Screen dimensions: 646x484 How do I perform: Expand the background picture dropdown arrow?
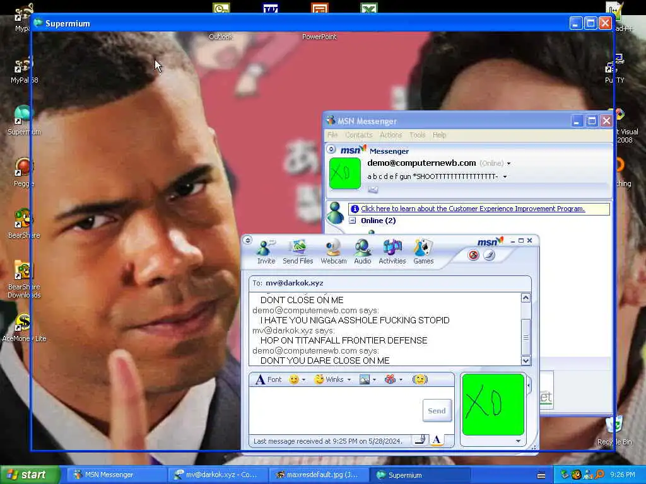coord(375,380)
